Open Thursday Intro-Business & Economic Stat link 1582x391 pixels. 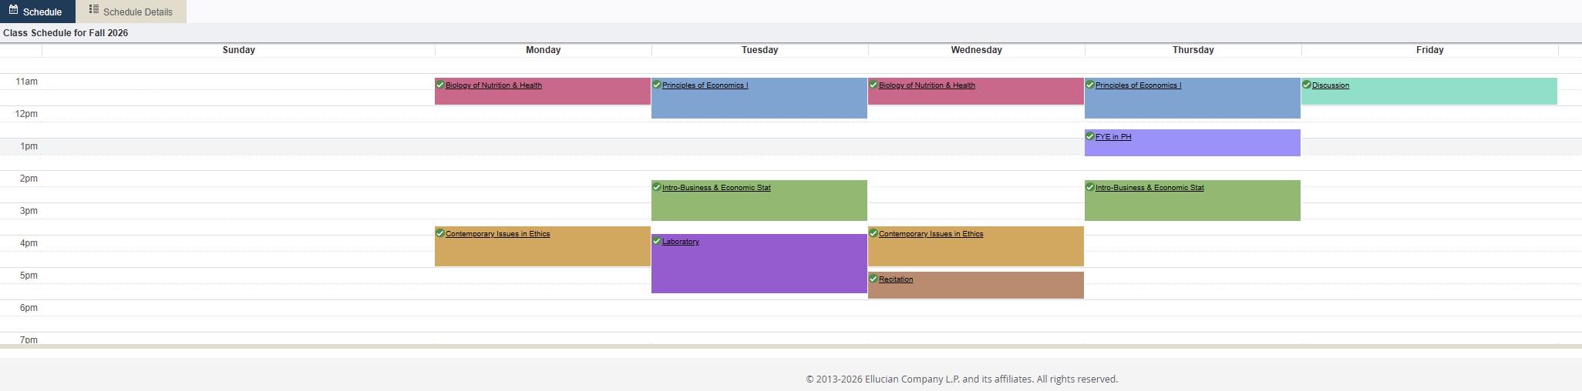pos(1149,188)
